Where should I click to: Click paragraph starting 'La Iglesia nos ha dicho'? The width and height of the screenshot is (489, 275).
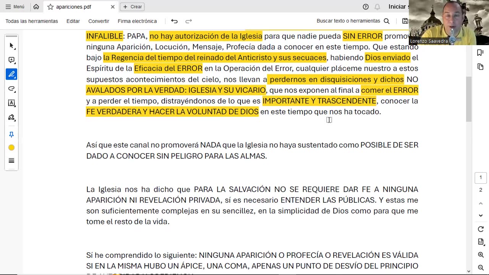click(x=252, y=205)
